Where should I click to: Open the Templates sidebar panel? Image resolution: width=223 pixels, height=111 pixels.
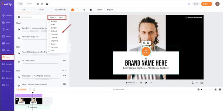[7, 15]
